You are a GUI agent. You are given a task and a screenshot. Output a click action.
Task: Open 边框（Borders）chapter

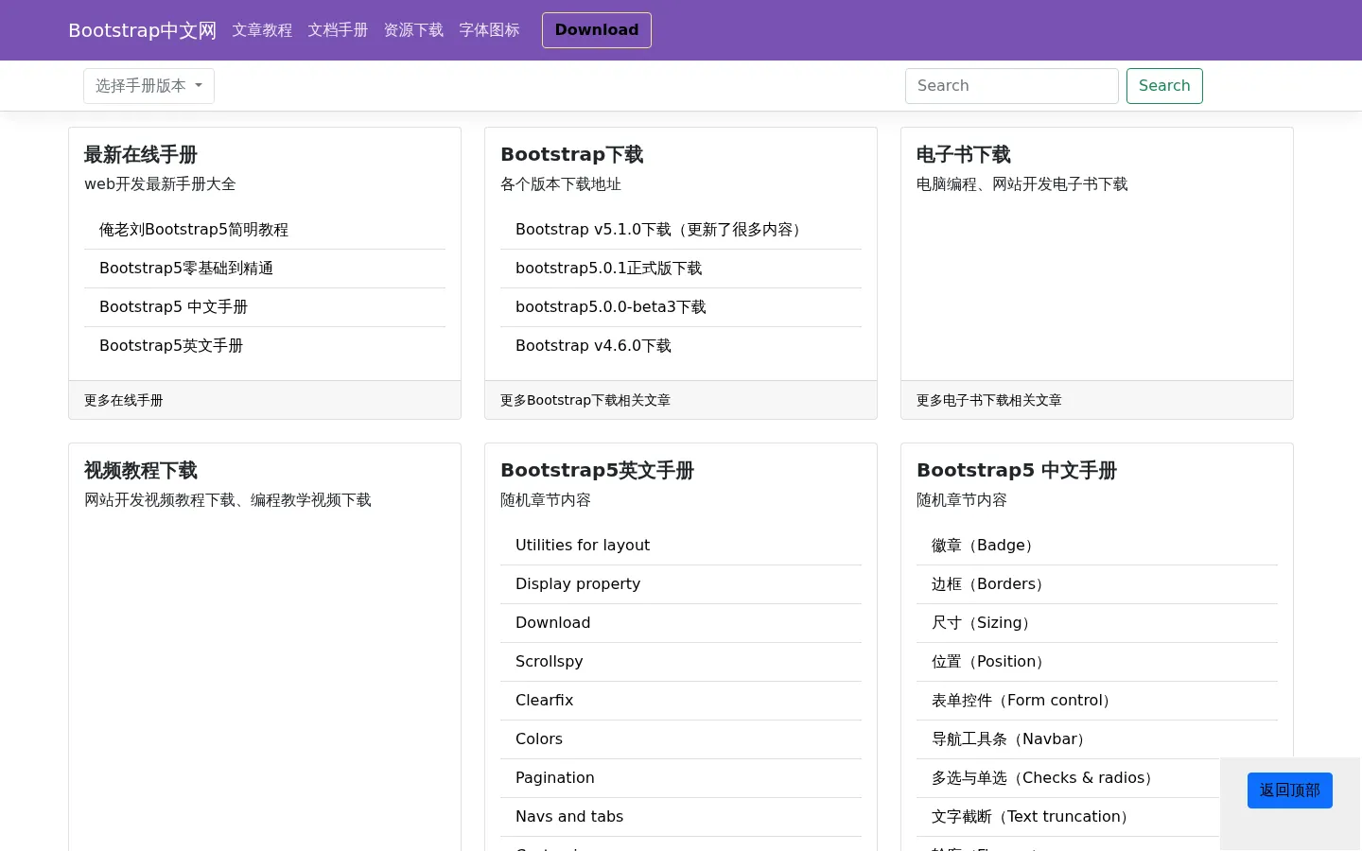[x=990, y=584]
